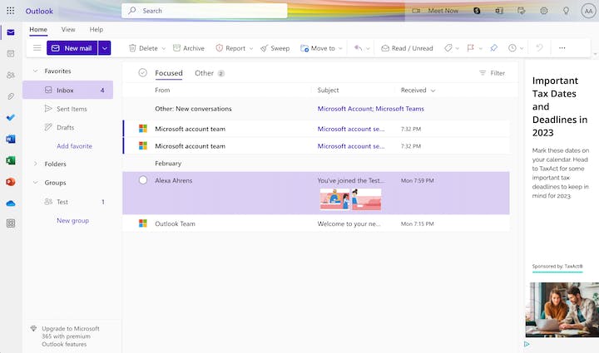Click the Sweep broom toolbar button
The image size is (599, 353).
coord(275,48)
